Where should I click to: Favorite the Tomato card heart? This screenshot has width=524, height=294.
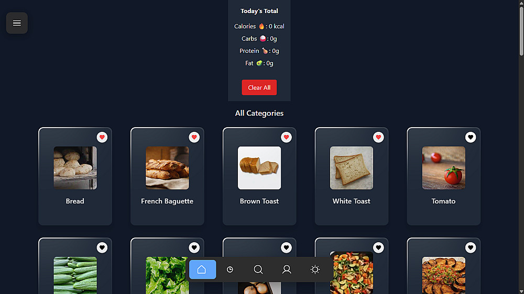471,137
